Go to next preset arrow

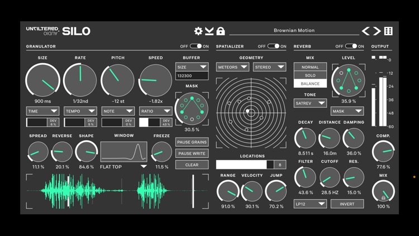coord(377,31)
